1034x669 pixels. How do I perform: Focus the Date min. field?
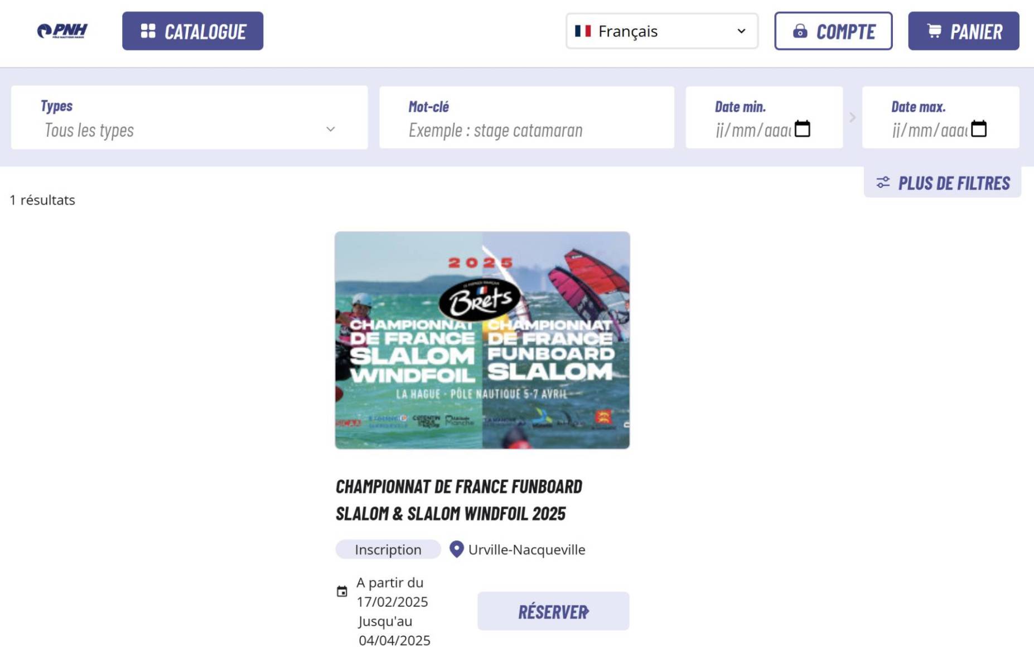click(x=764, y=118)
